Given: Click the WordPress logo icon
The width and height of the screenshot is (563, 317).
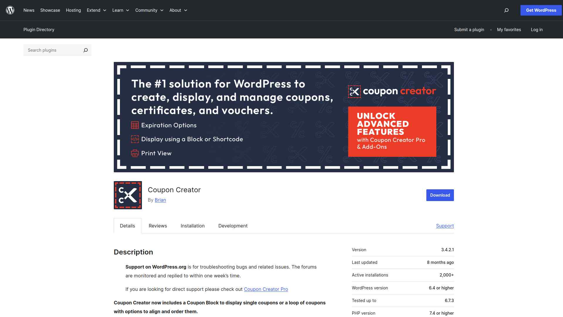Looking at the screenshot, I should 10,10.
